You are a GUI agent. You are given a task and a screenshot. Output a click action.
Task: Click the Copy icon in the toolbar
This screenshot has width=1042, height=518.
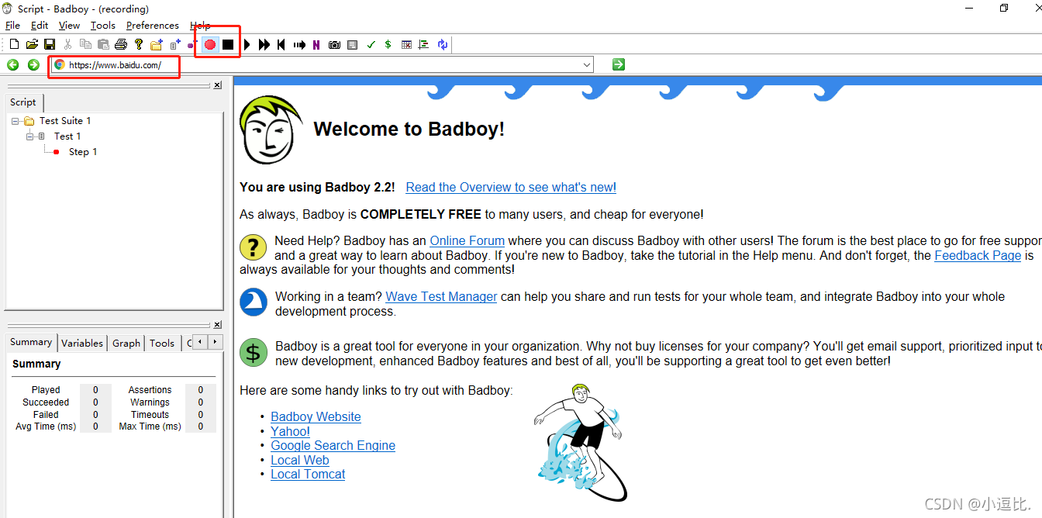click(x=85, y=45)
